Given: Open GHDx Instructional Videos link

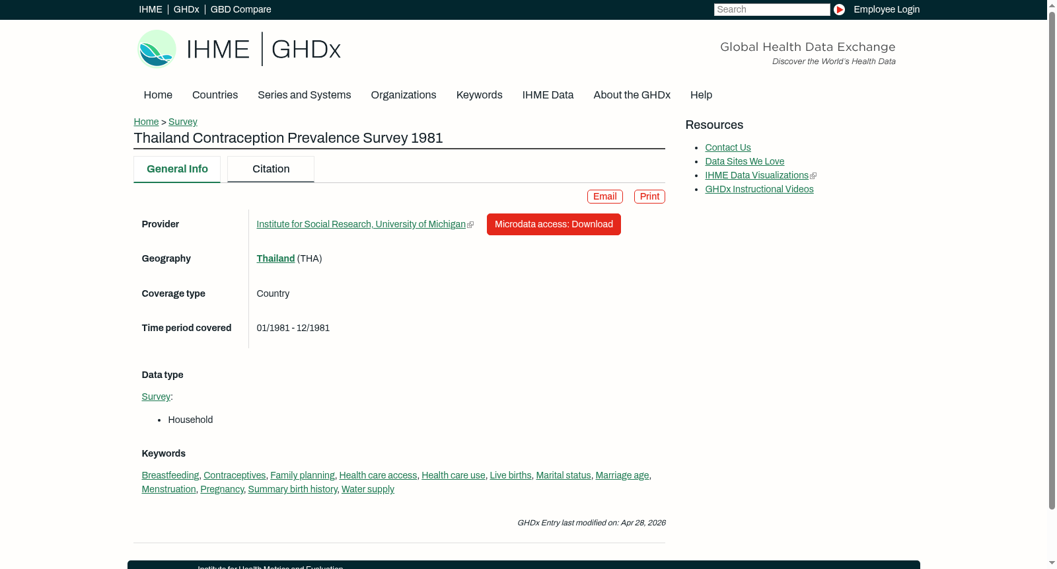Looking at the screenshot, I should point(759,189).
